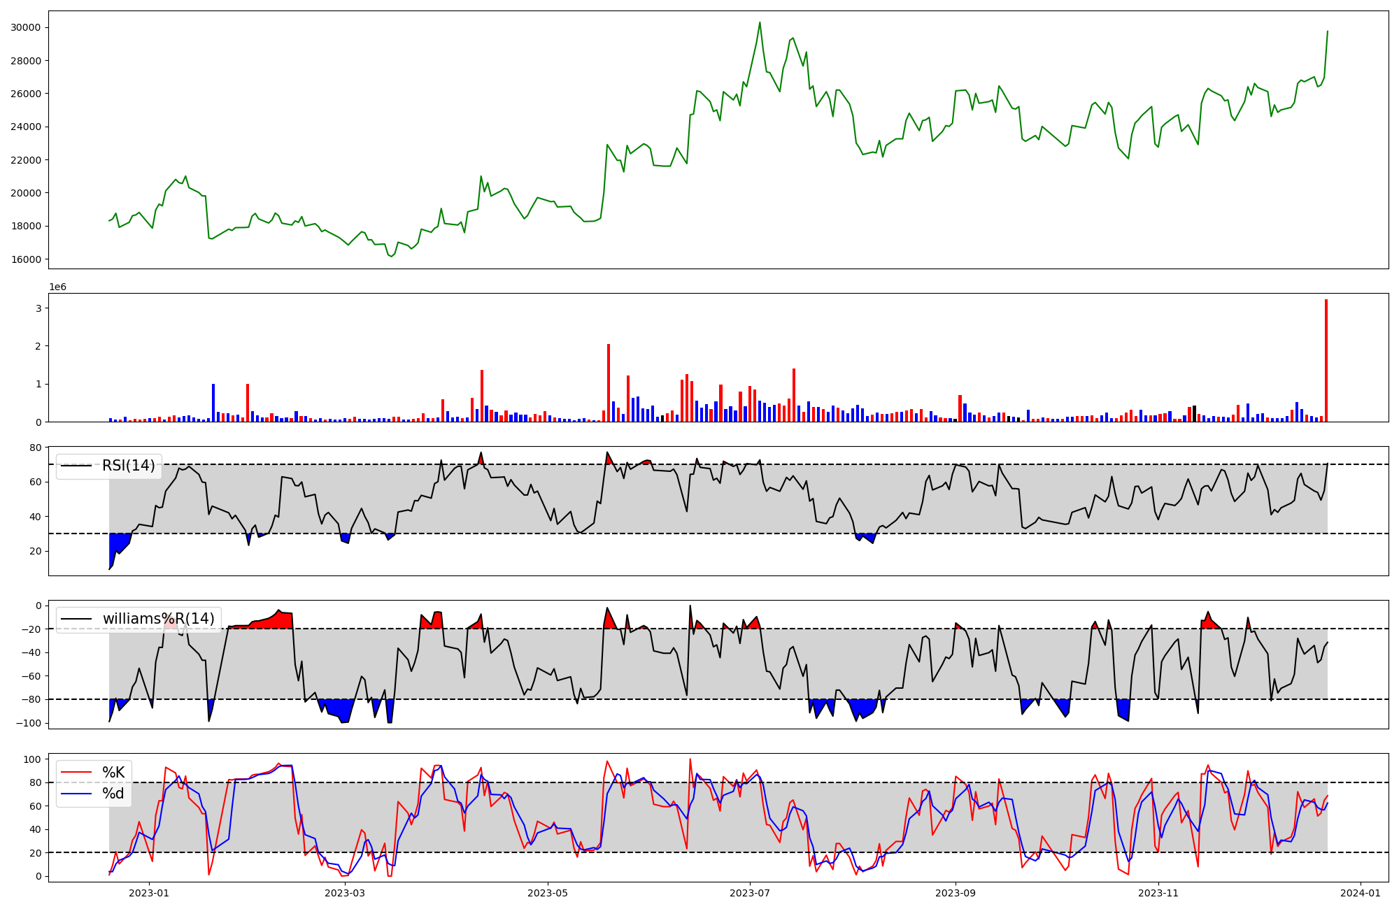Screen dimensions: 1399x909
Task: Click the 2024-01 x-axis date label
Action: pyautogui.click(x=1360, y=893)
